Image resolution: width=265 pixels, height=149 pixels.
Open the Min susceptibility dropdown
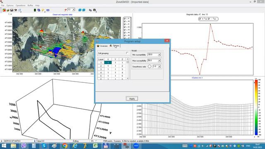click(x=159, y=55)
